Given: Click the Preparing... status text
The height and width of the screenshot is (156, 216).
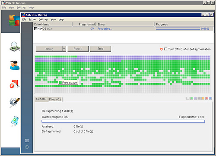Looking at the screenshot, I should click(x=105, y=29).
